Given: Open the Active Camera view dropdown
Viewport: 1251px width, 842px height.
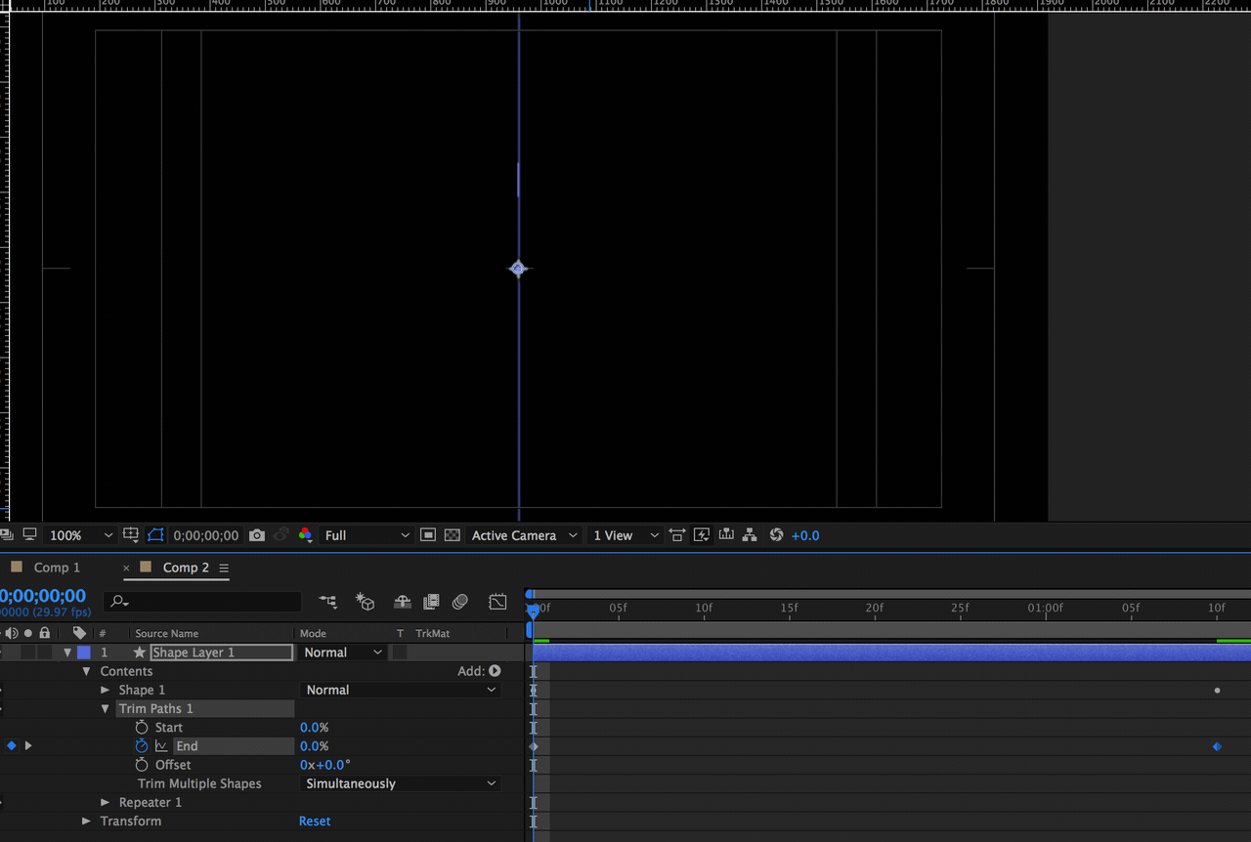Looking at the screenshot, I should 524,535.
